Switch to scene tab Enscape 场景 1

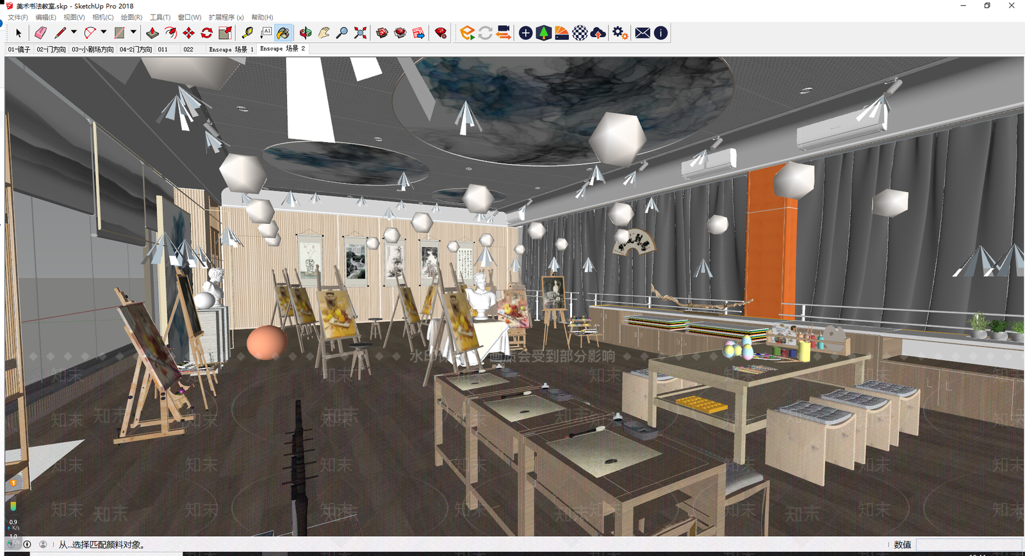(x=231, y=49)
